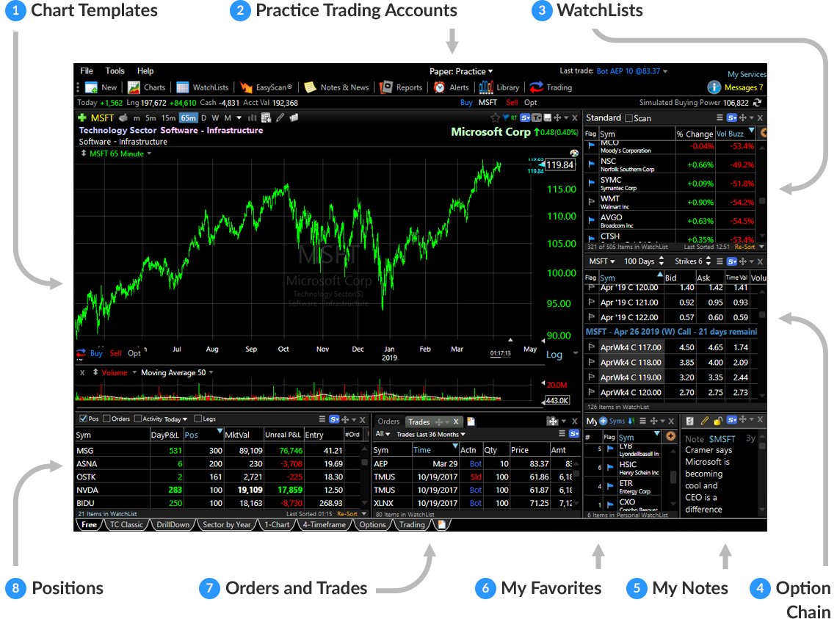Select the 65m timeframe button
Image resolution: width=837 pixels, height=619 pixels.
188,117
